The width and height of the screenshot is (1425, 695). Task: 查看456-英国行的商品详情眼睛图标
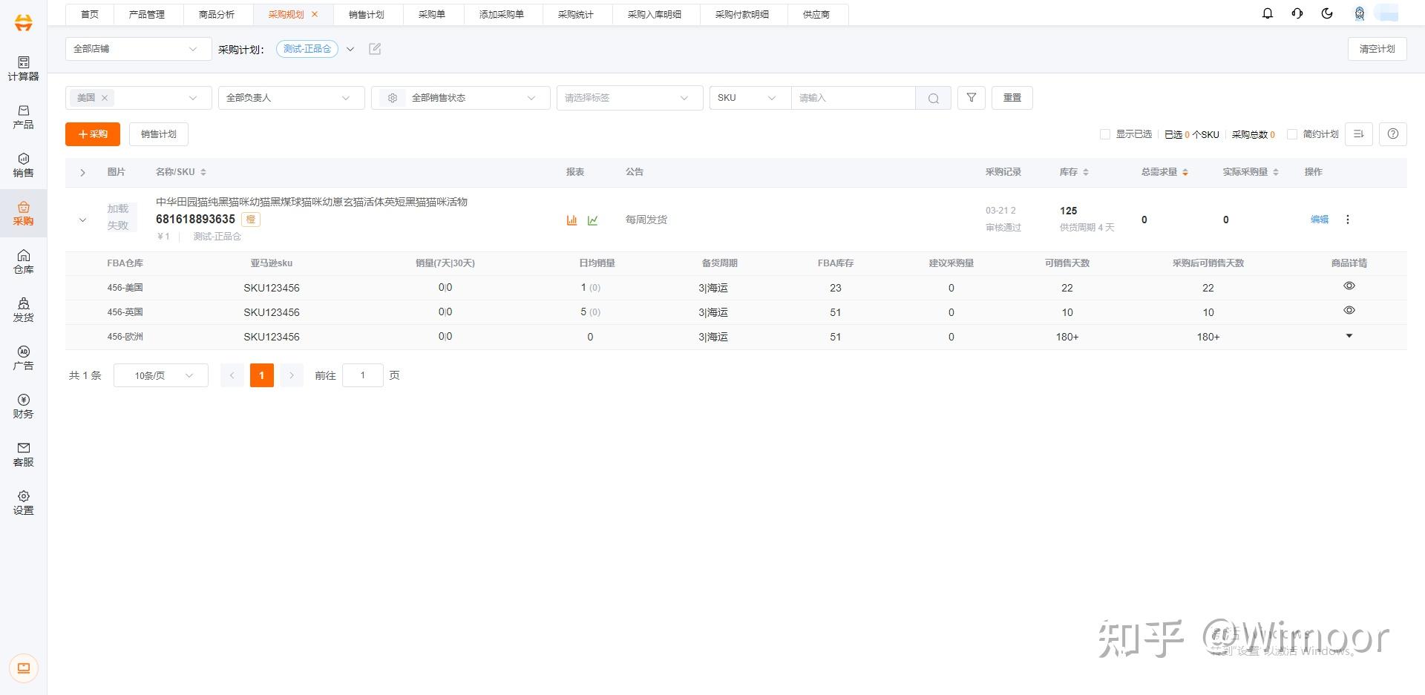[1349, 310]
